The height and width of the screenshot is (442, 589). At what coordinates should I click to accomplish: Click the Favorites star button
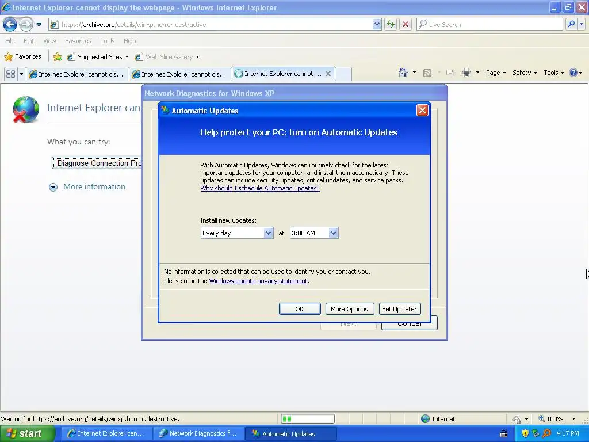pos(22,57)
